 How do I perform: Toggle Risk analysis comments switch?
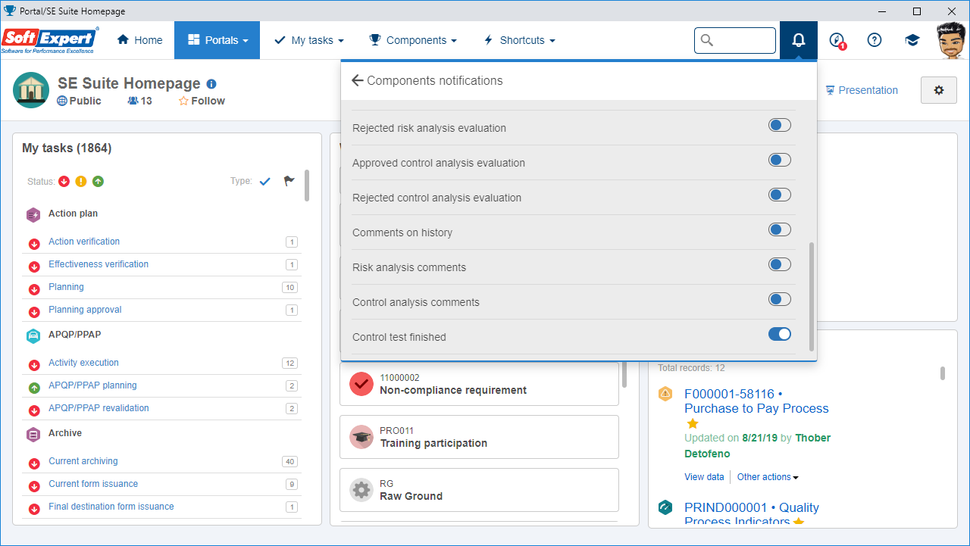click(x=780, y=264)
